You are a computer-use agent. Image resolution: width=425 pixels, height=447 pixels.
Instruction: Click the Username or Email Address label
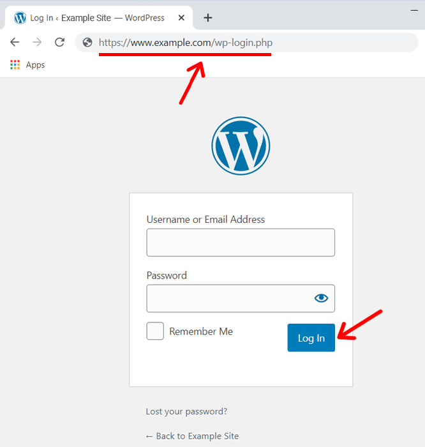(205, 220)
